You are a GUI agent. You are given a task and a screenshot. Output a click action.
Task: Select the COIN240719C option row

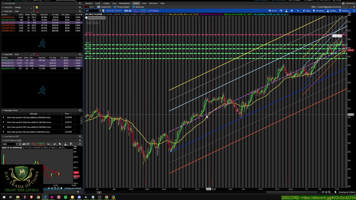point(41,17)
